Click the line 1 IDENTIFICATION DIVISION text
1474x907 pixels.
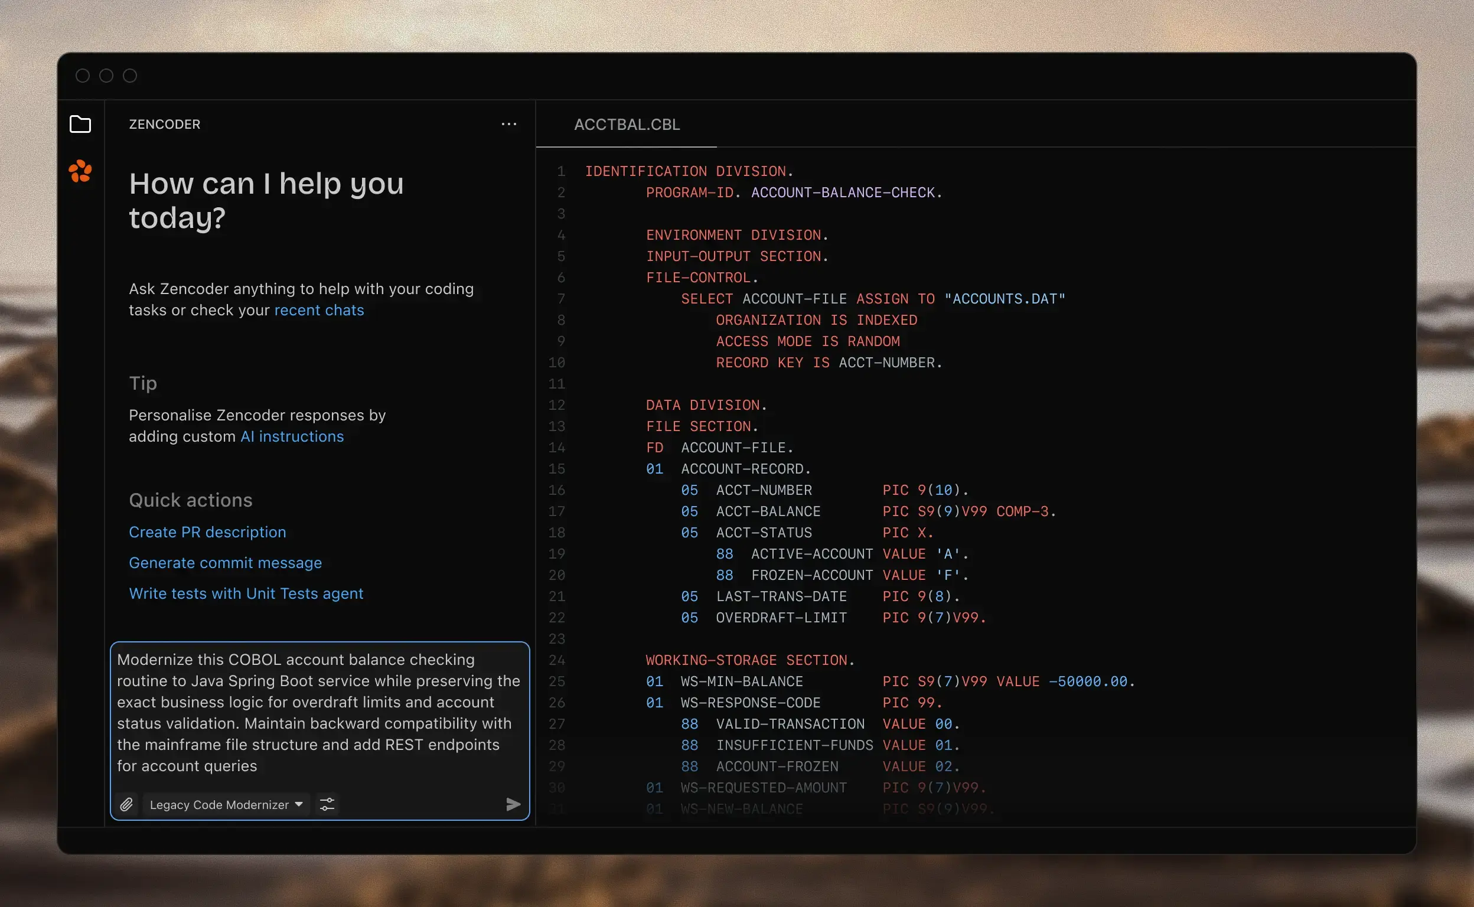click(x=689, y=171)
